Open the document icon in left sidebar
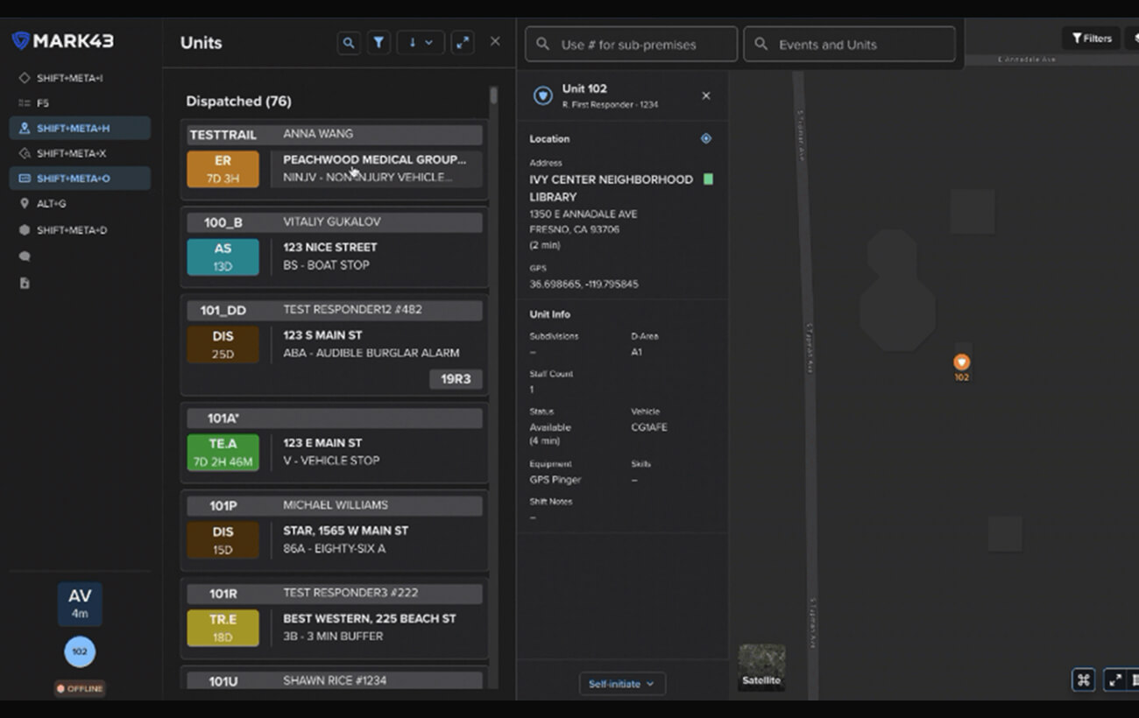 pos(25,283)
